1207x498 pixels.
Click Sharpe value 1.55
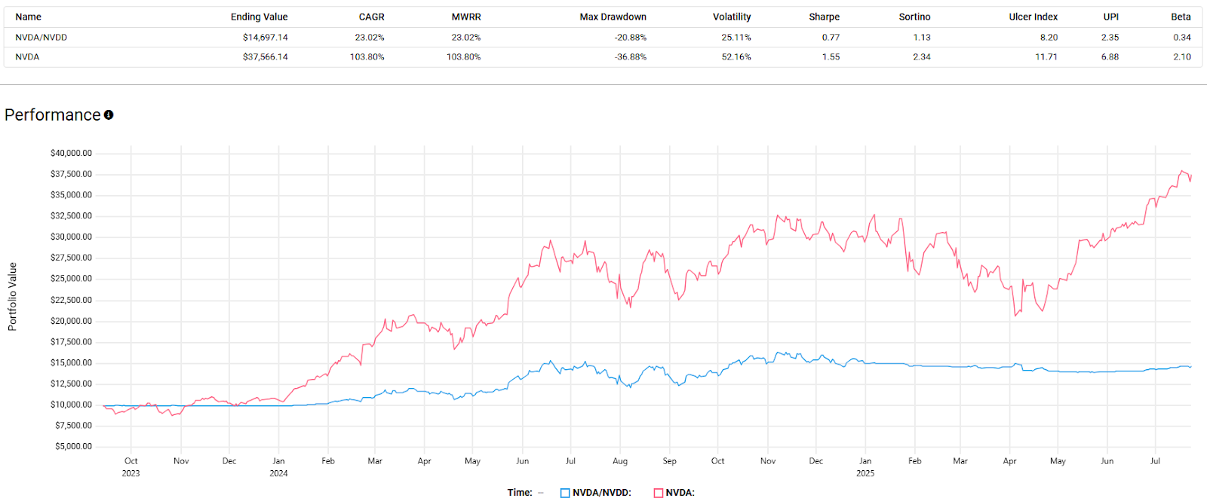831,57
